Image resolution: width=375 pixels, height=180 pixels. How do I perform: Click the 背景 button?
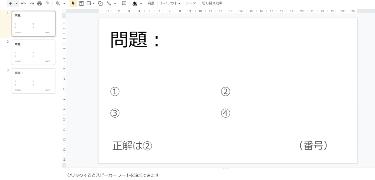click(x=151, y=3)
